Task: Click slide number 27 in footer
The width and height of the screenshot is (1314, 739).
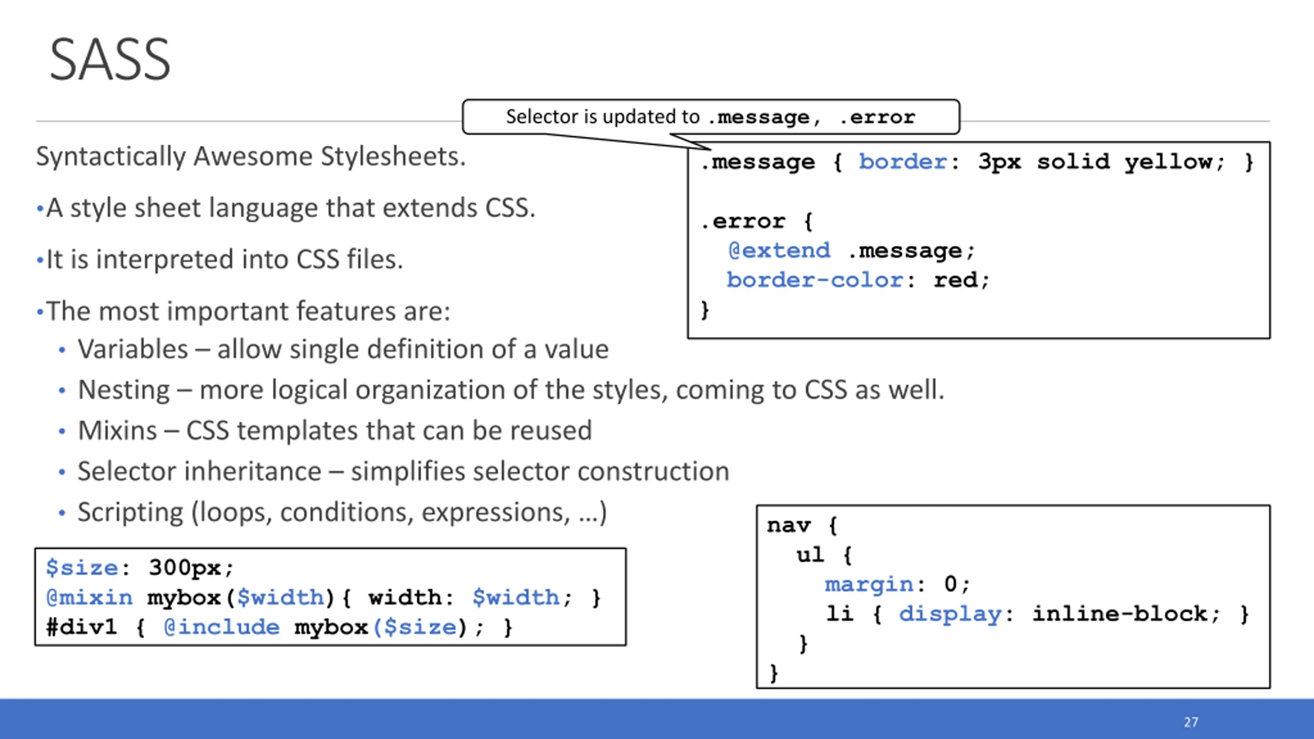Action: coord(1191,722)
